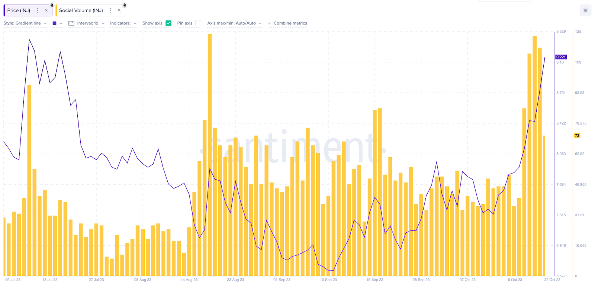Open the Interval: 1d dropdown
595x284 pixels.
90,23
